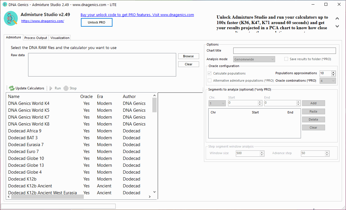The width and height of the screenshot is (346, 210).
Task: Switch to the Process Output tab
Action: (36, 38)
